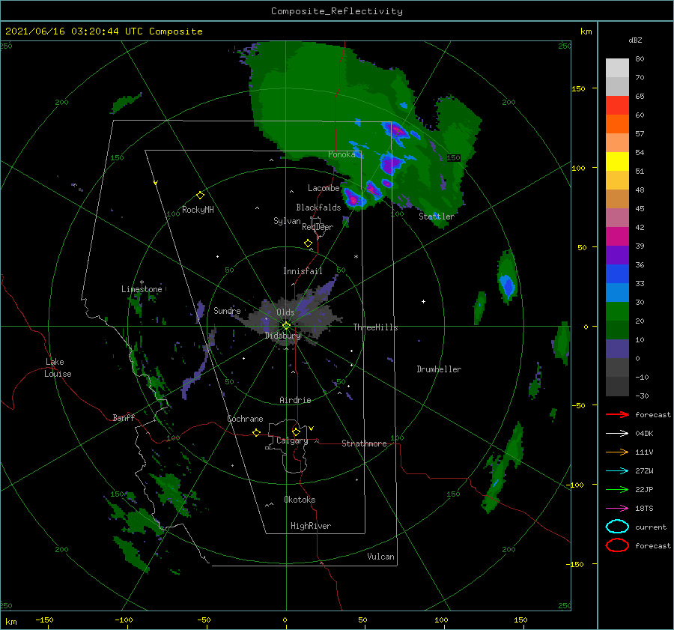The width and height of the screenshot is (674, 630).
Task: Click the RockyMH label
Action: tap(198, 210)
